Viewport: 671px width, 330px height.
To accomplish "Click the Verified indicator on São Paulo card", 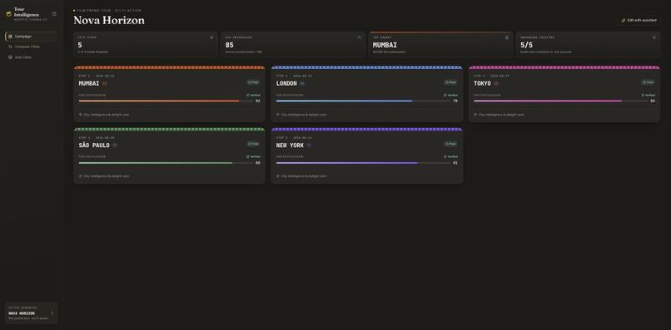I will pyautogui.click(x=253, y=156).
